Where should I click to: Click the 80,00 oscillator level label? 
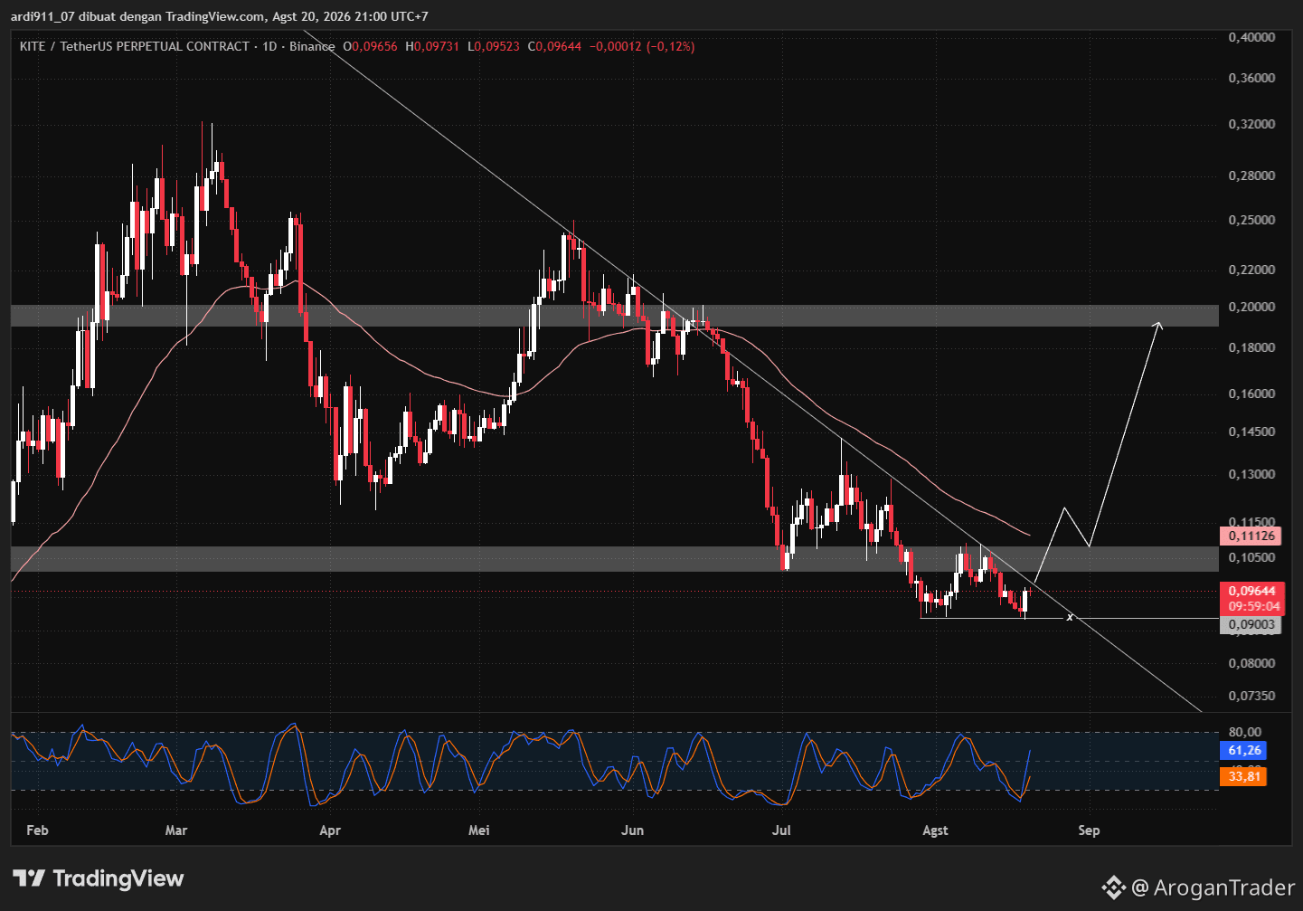1245,732
